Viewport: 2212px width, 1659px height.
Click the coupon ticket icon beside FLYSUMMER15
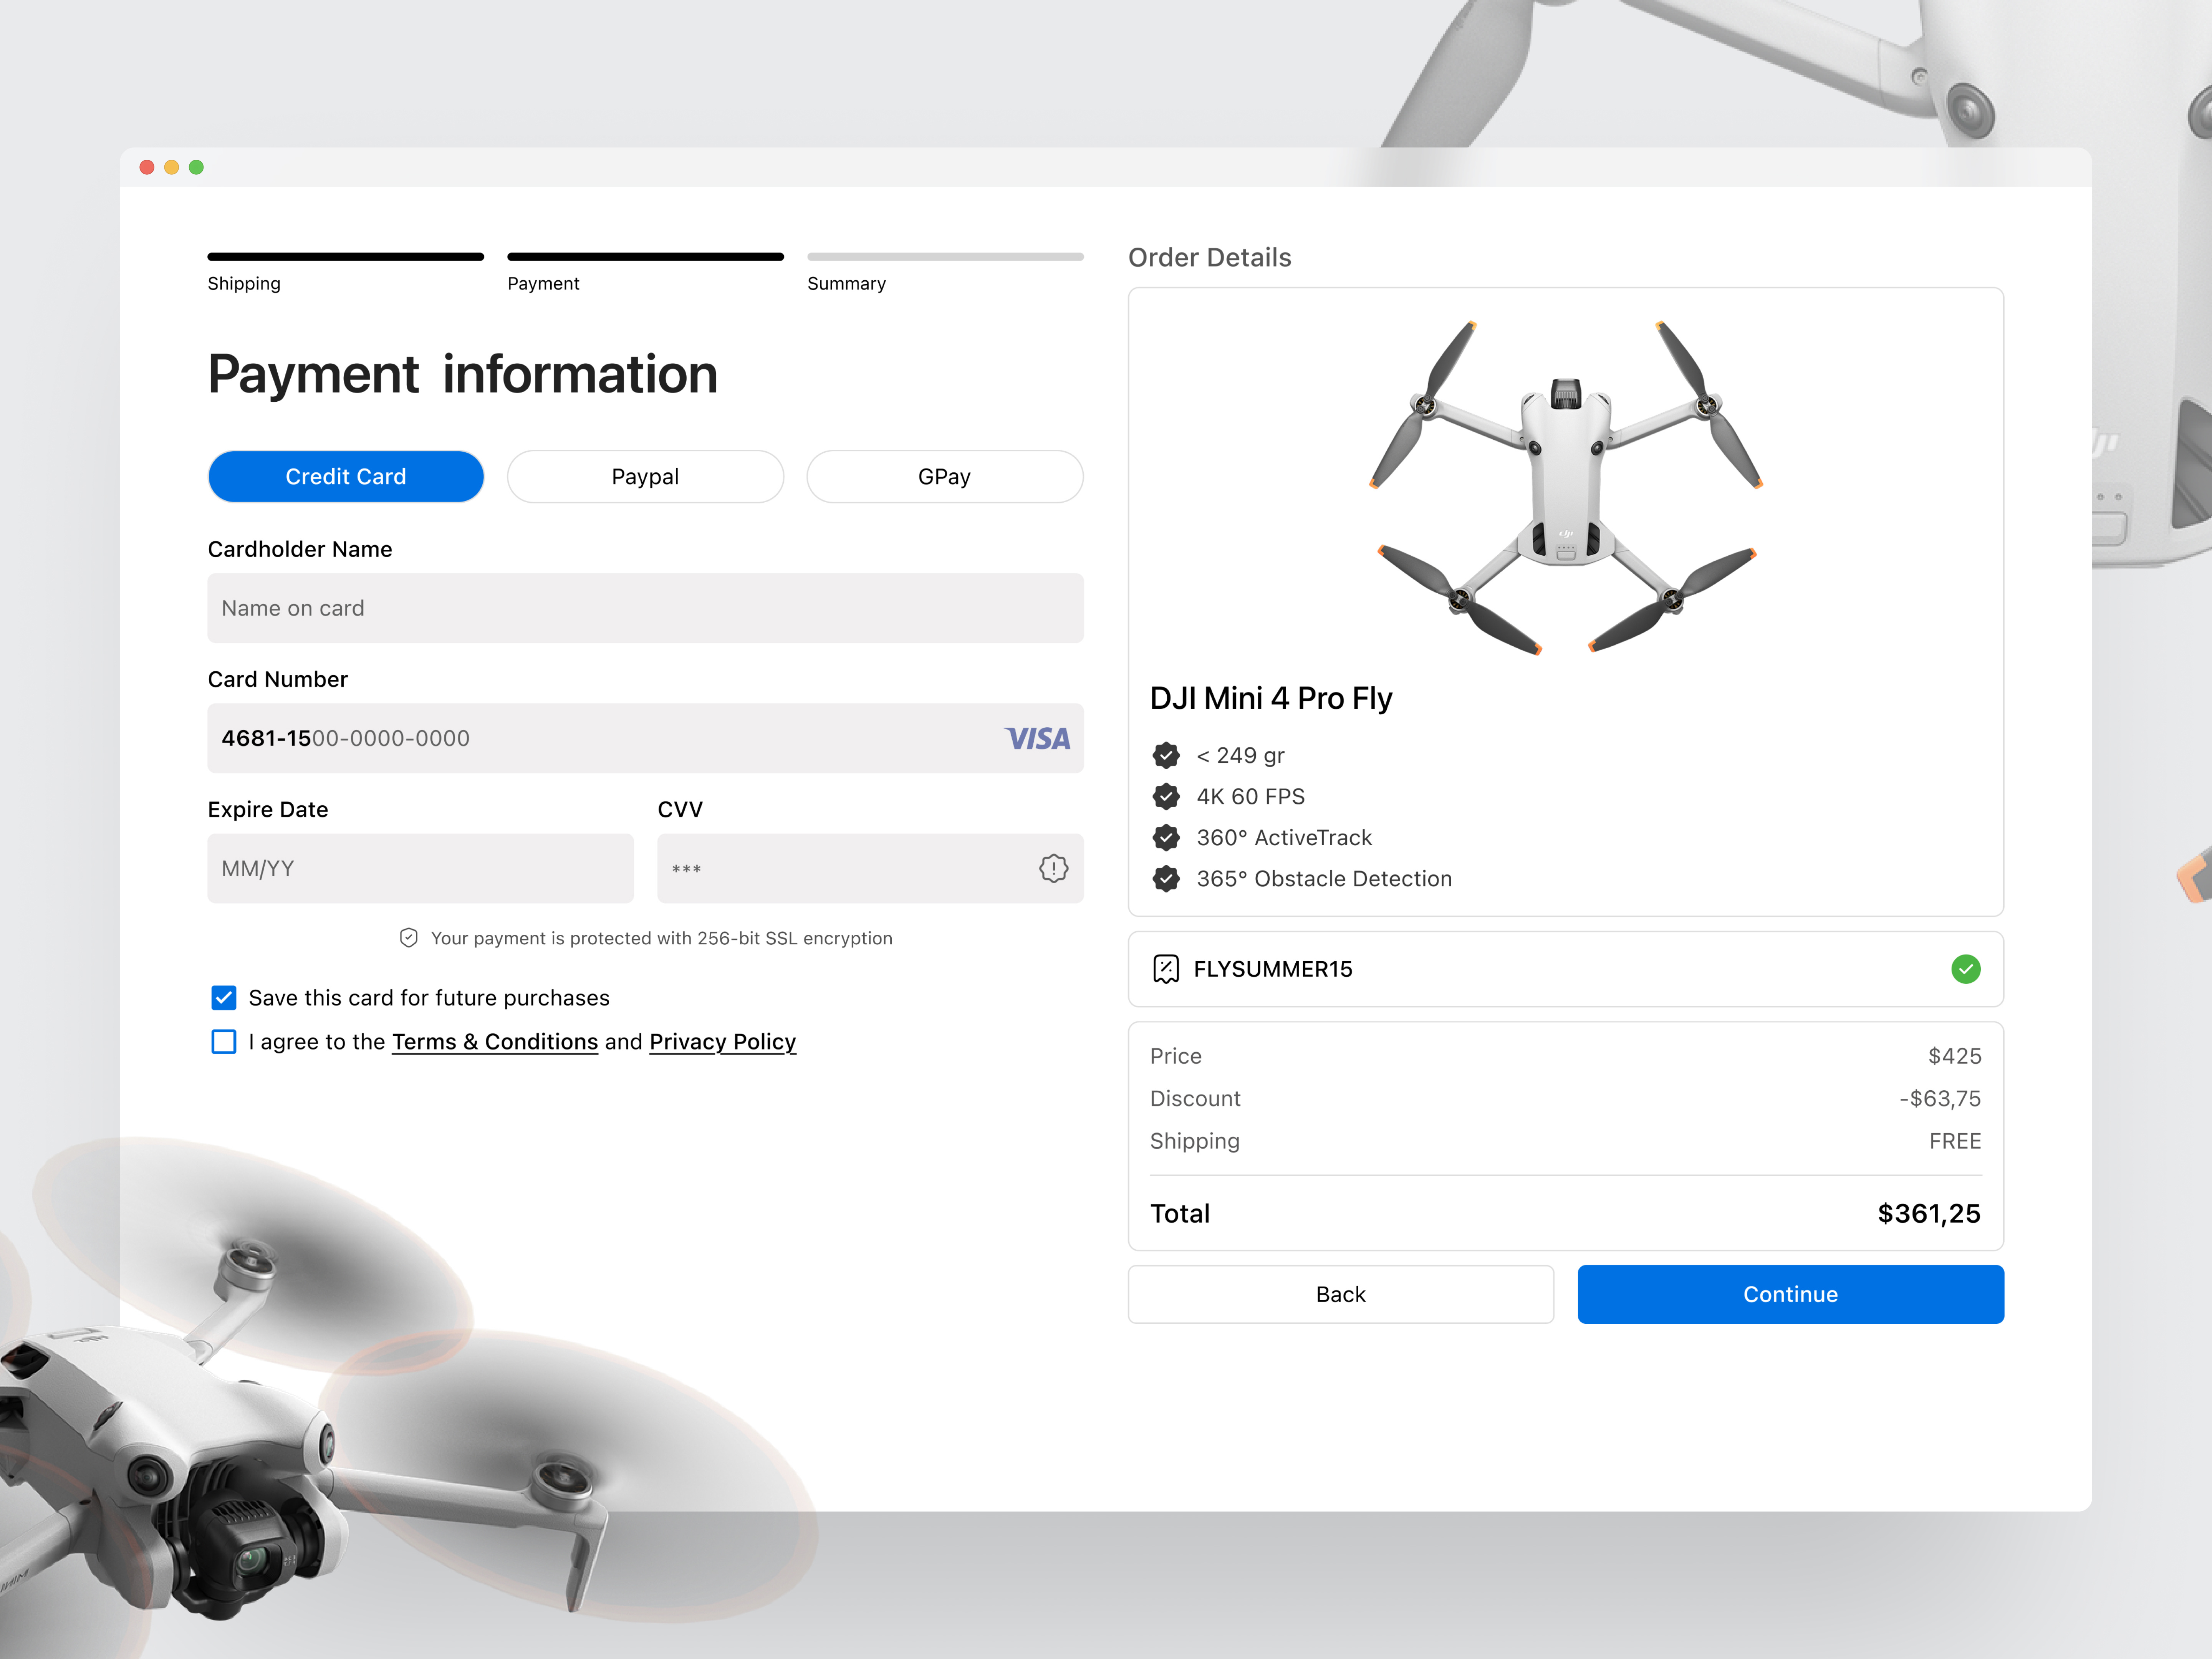point(1166,969)
